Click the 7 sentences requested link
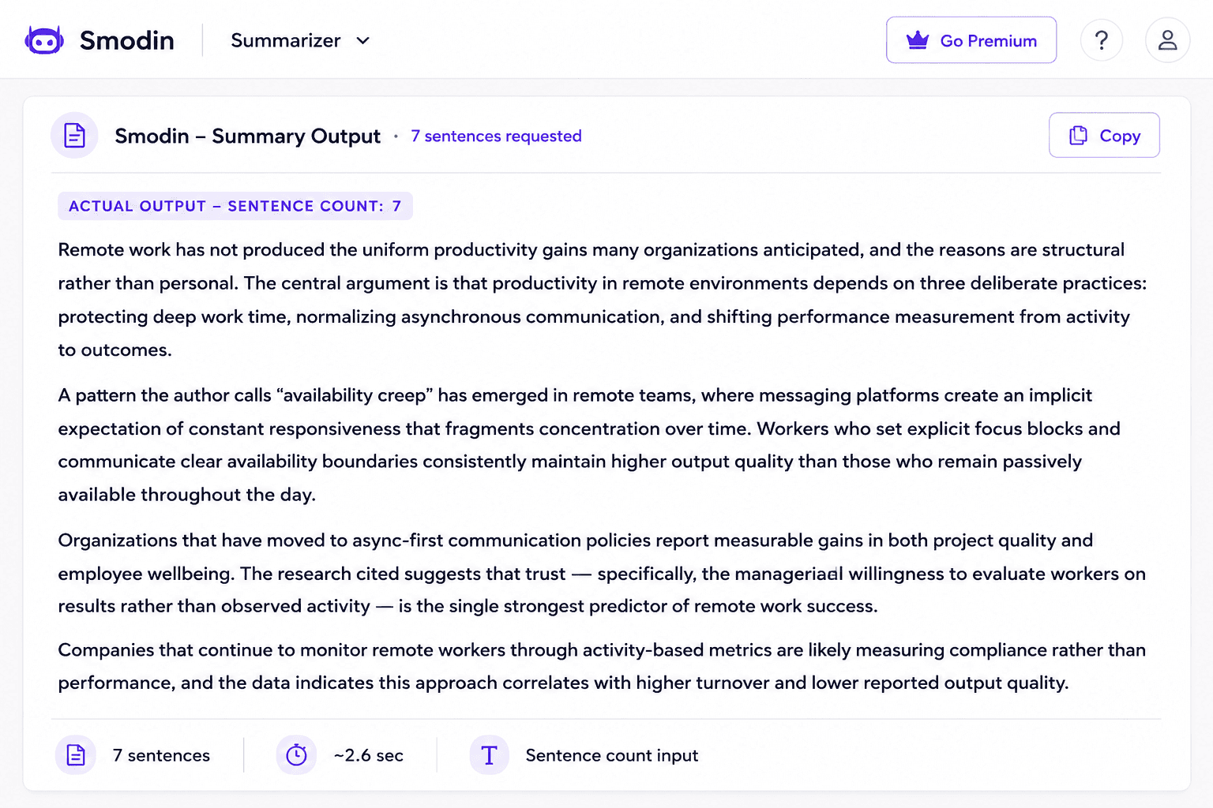The image size is (1213, 808). [496, 136]
